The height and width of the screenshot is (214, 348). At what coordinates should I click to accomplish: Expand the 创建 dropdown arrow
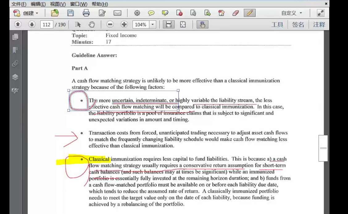(37, 13)
